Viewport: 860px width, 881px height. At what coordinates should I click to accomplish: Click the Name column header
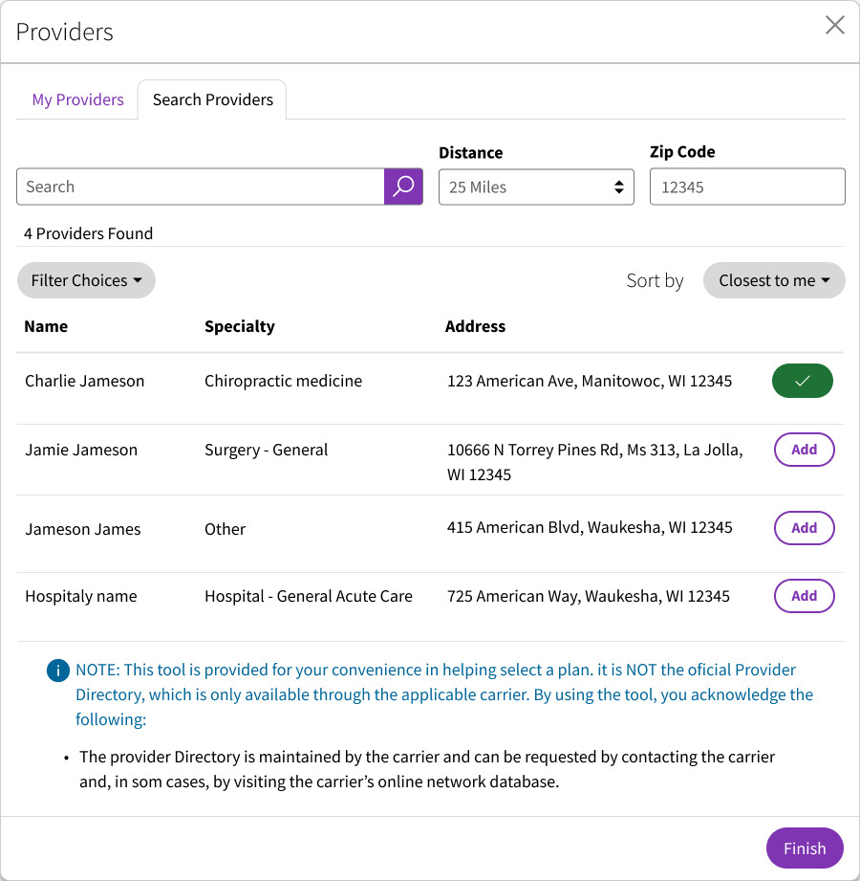(46, 326)
